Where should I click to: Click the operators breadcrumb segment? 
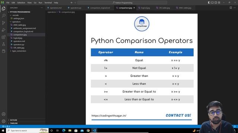click(x=52, y=12)
